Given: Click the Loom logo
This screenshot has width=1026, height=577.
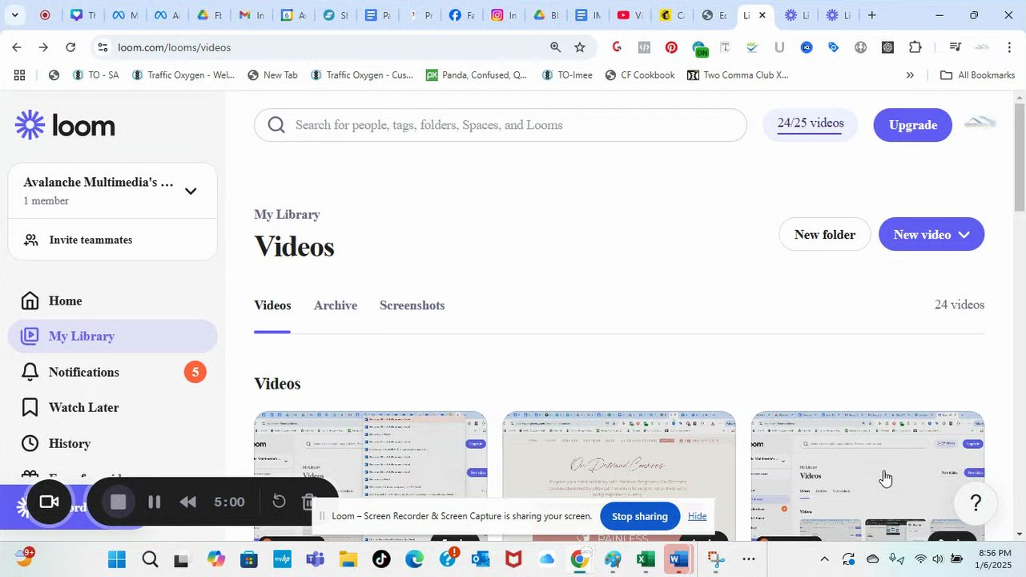Looking at the screenshot, I should 65,125.
